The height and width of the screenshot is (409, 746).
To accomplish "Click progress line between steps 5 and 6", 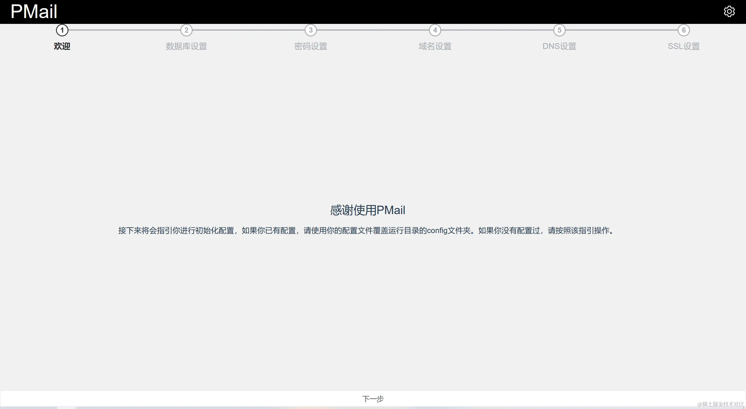I will click(621, 30).
